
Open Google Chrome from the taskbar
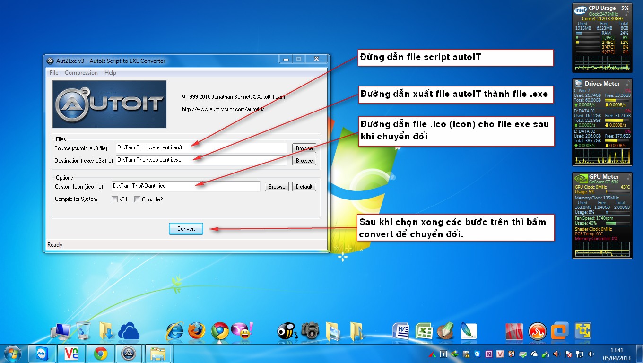click(x=100, y=353)
